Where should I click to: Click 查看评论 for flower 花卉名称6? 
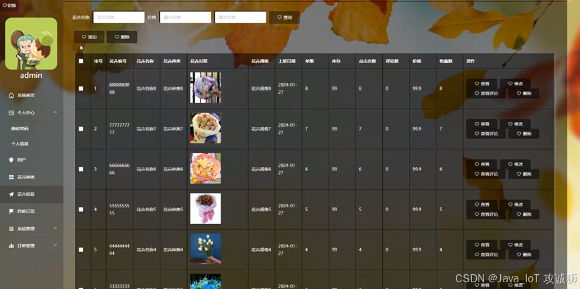(x=485, y=174)
